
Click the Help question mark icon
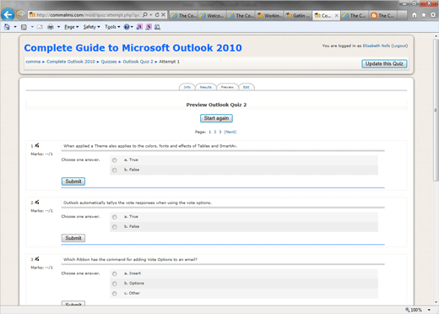pos(127,27)
